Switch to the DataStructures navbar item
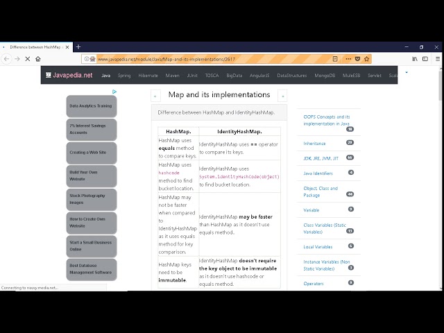The image size is (444, 333). pyautogui.click(x=291, y=75)
